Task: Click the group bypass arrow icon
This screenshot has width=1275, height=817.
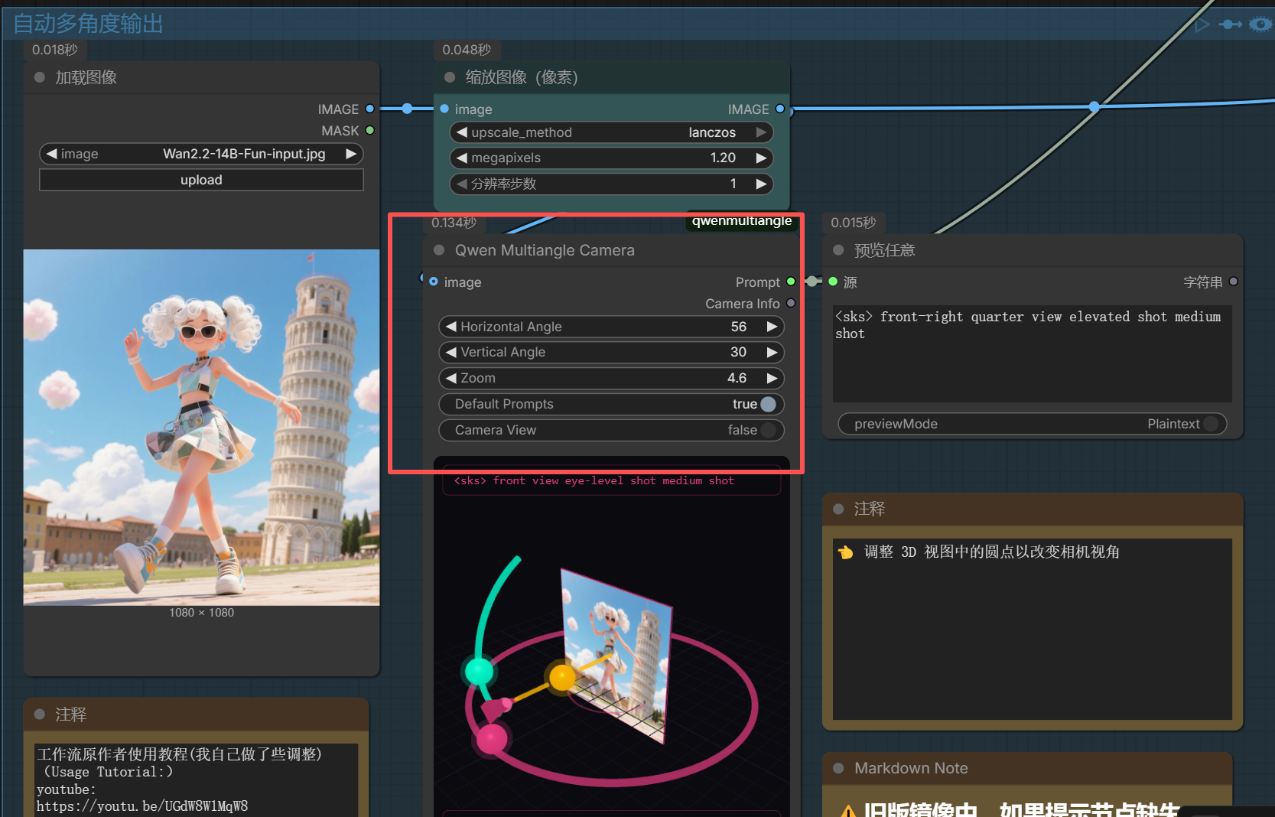Action: (1230, 24)
